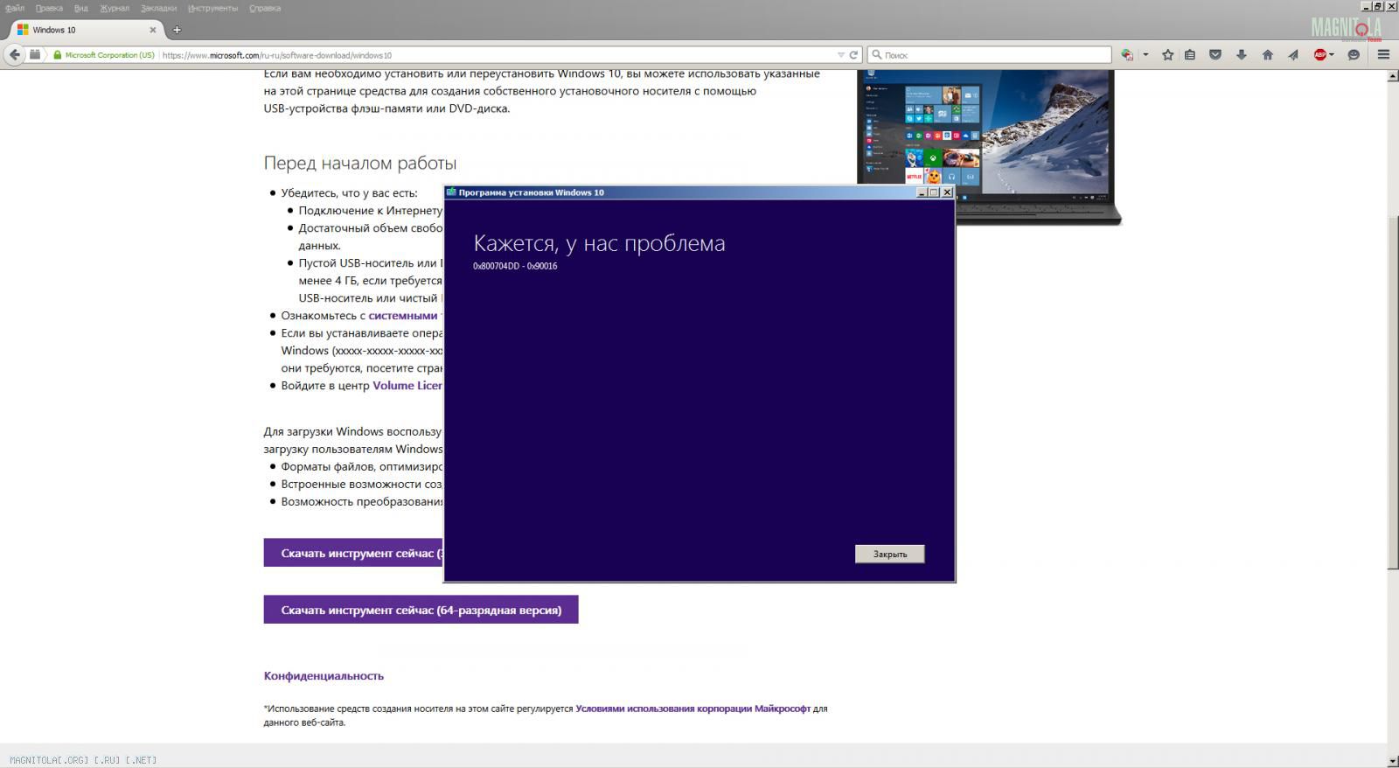Viewport: 1399px width, 768px height.
Task: Open the Вид menu
Action: 81,8
